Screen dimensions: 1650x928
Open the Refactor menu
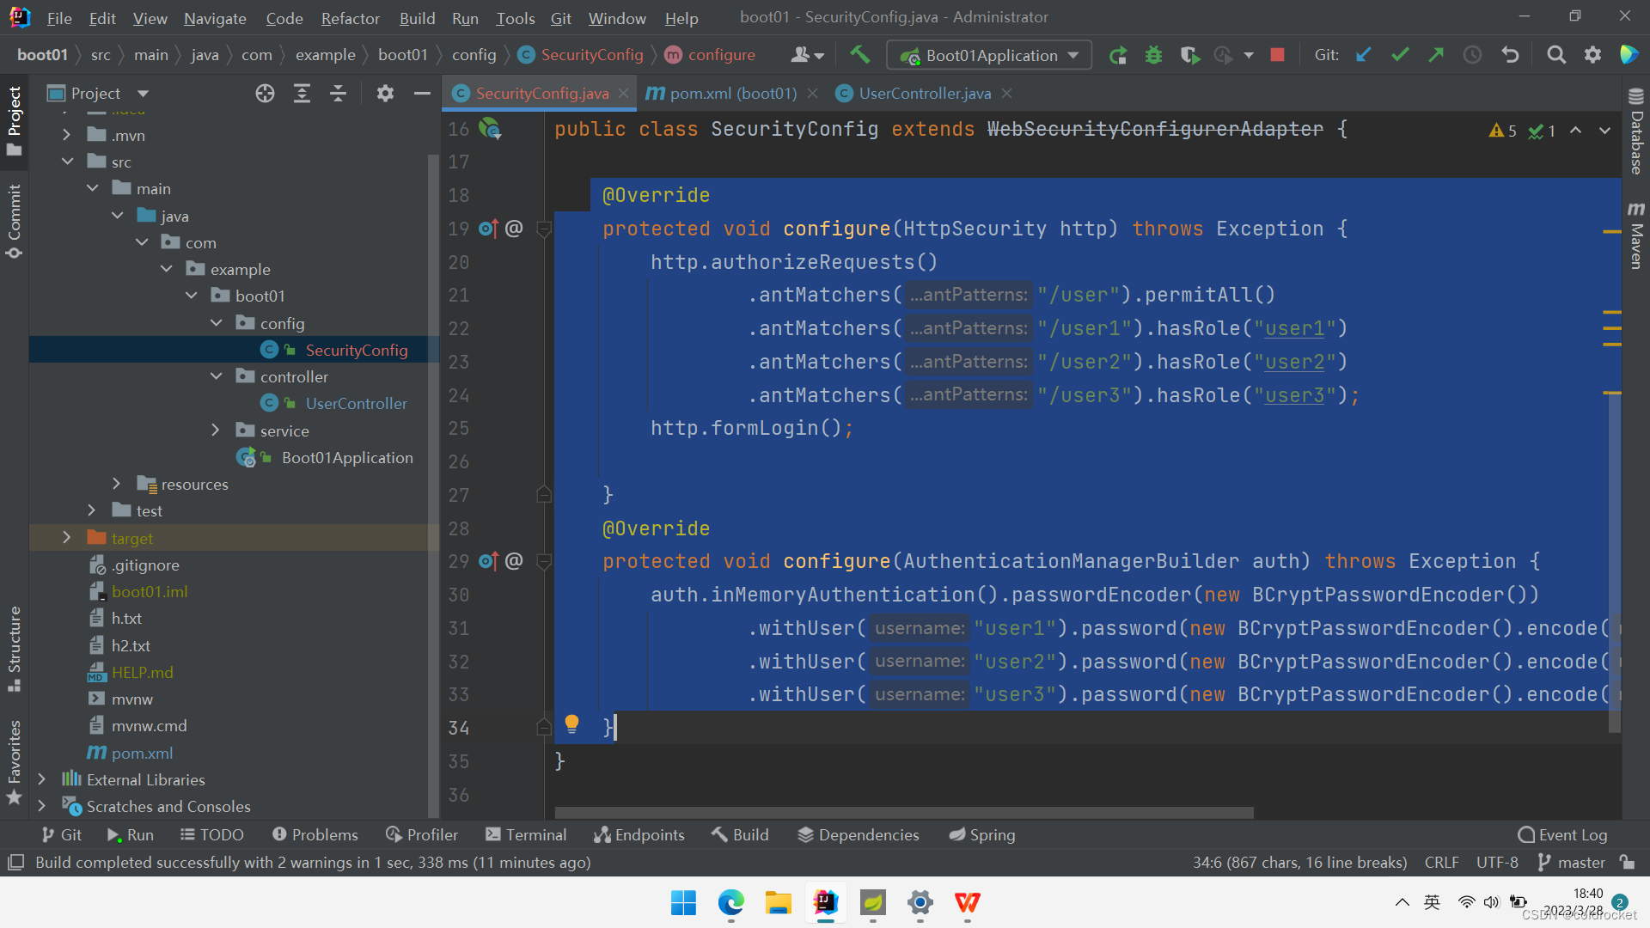(x=350, y=18)
